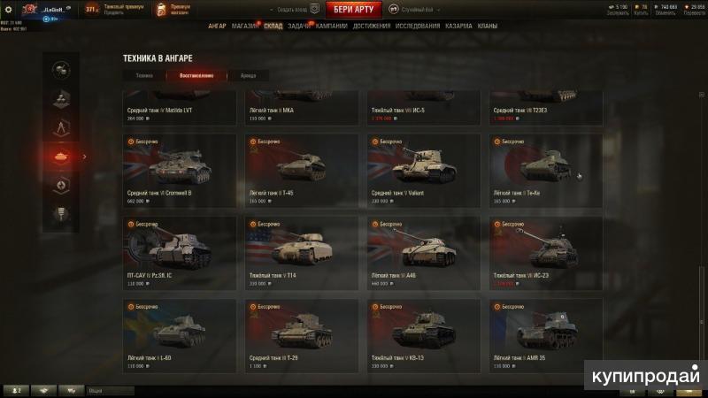Open the blueprints compass sidebar icon

pyautogui.click(x=61, y=127)
